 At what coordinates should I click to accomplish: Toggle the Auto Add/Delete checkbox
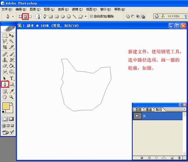91,16
